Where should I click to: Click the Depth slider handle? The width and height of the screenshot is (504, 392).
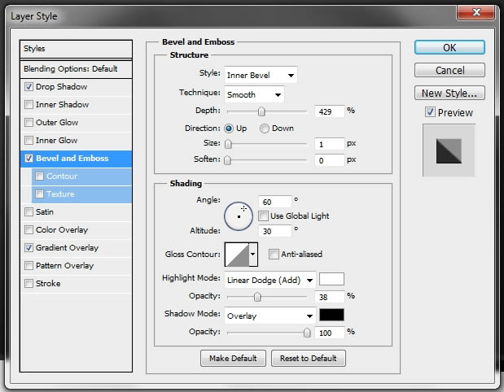click(261, 111)
